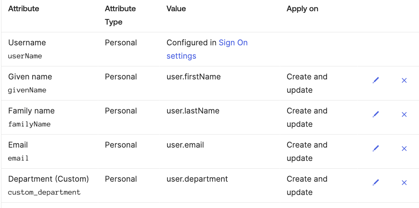Click the Value column header
The image size is (419, 208).
tap(176, 9)
